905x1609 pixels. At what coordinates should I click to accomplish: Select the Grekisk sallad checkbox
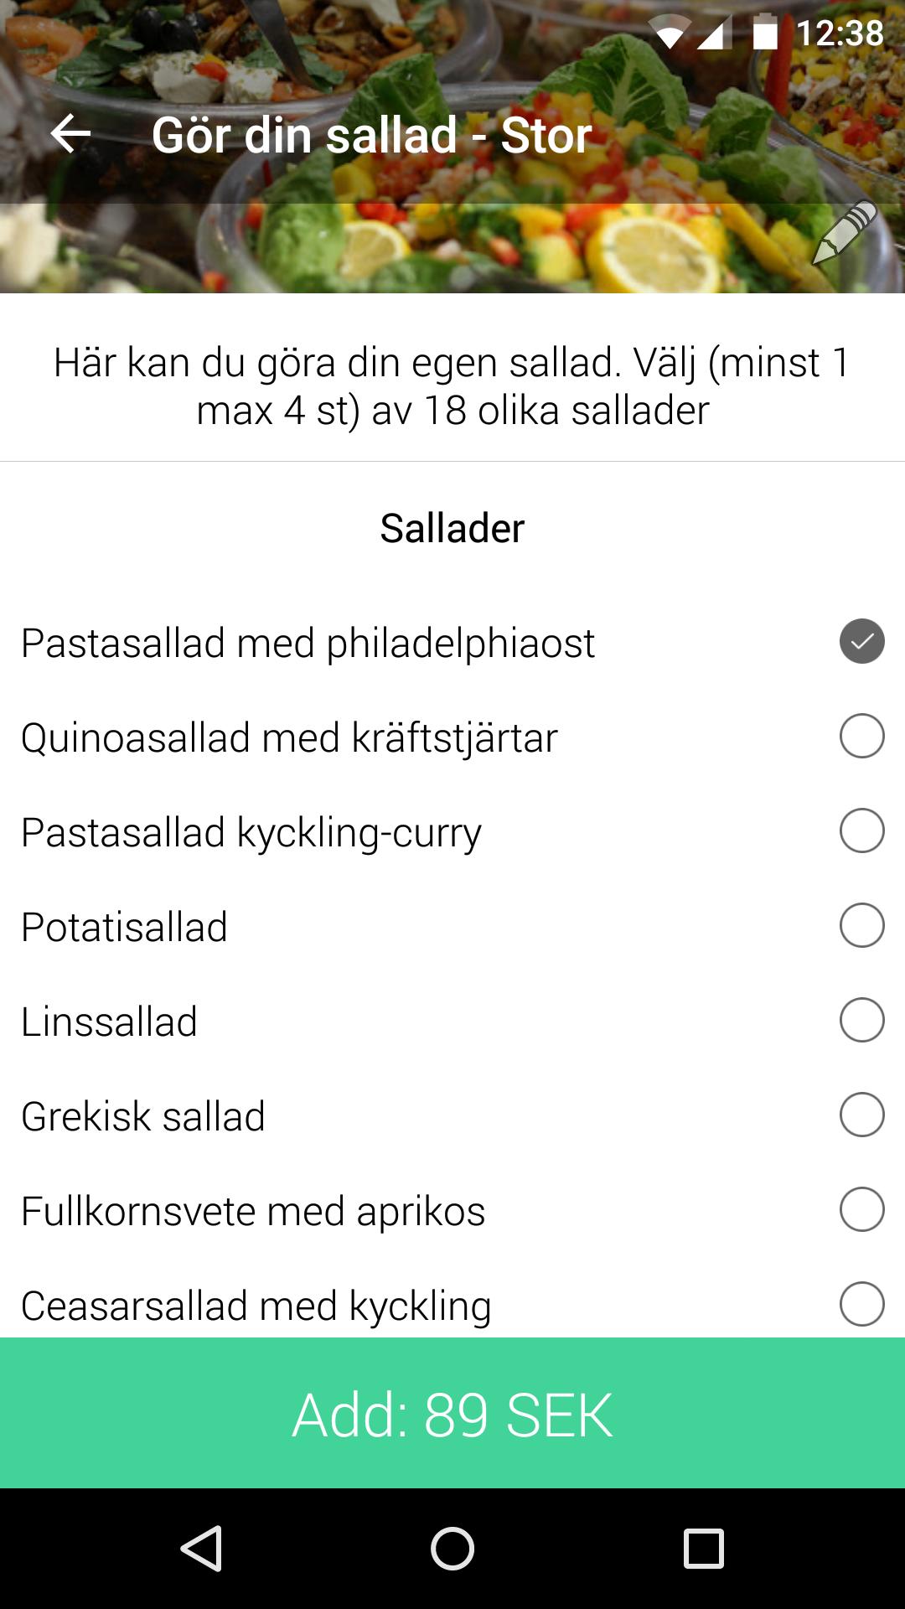(861, 1115)
